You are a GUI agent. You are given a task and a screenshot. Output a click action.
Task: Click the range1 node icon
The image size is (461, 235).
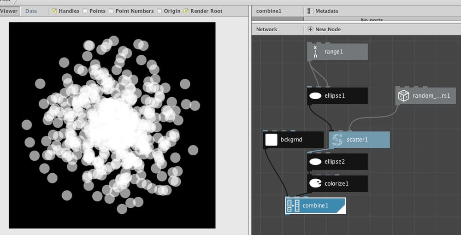point(315,52)
